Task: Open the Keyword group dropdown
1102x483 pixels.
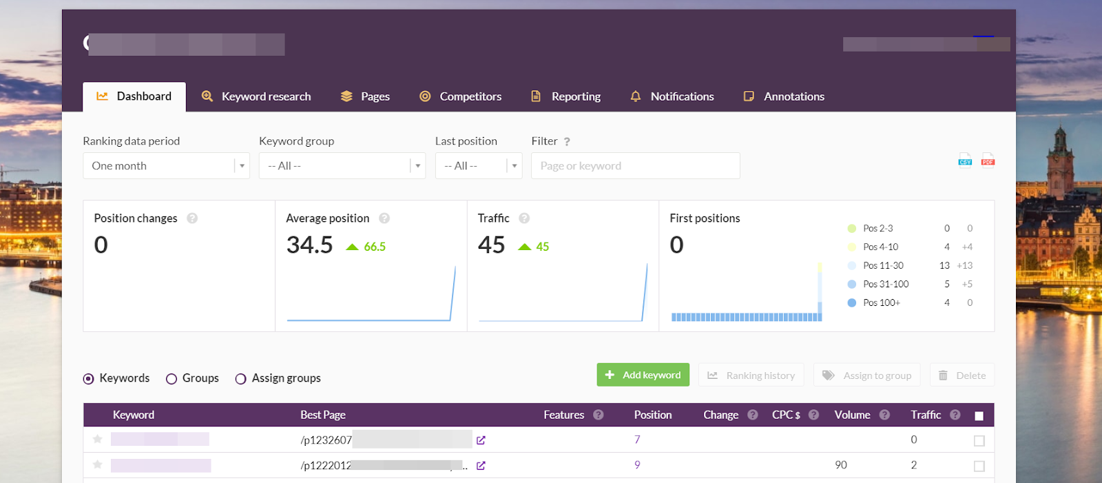Action: [342, 166]
